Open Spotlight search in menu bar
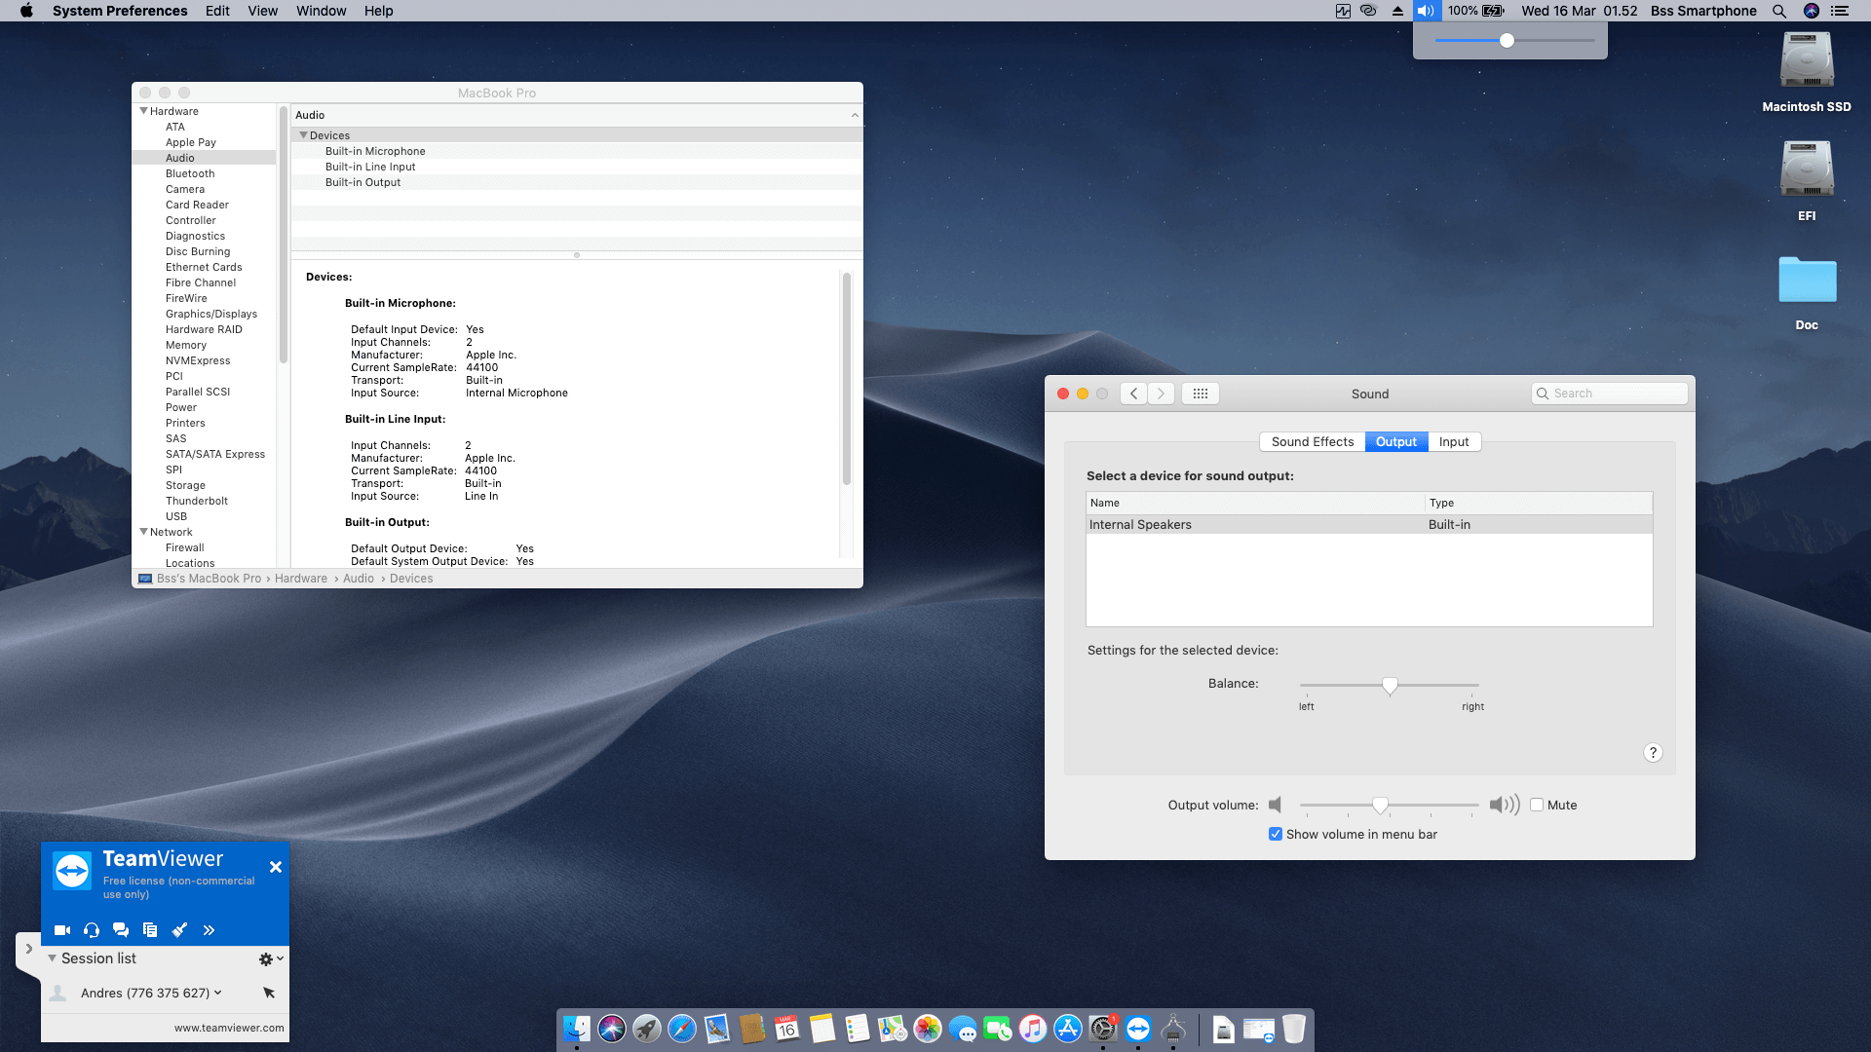Viewport: 1871px width, 1052px height. click(1779, 11)
